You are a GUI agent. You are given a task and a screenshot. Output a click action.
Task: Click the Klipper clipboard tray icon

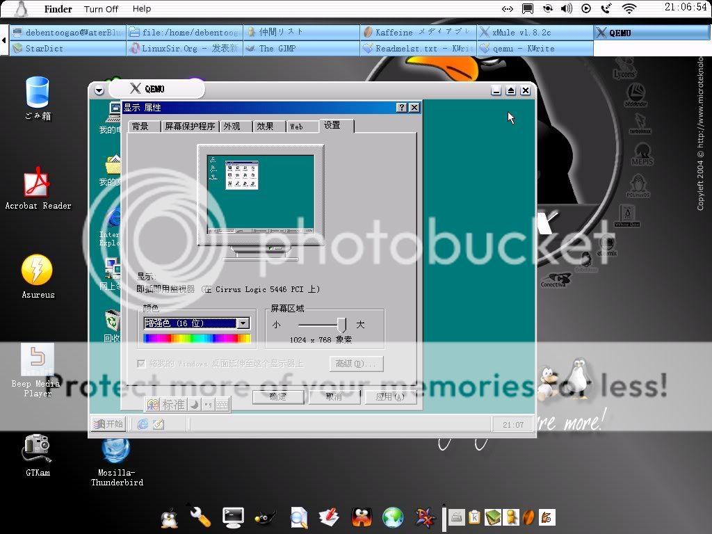click(474, 517)
